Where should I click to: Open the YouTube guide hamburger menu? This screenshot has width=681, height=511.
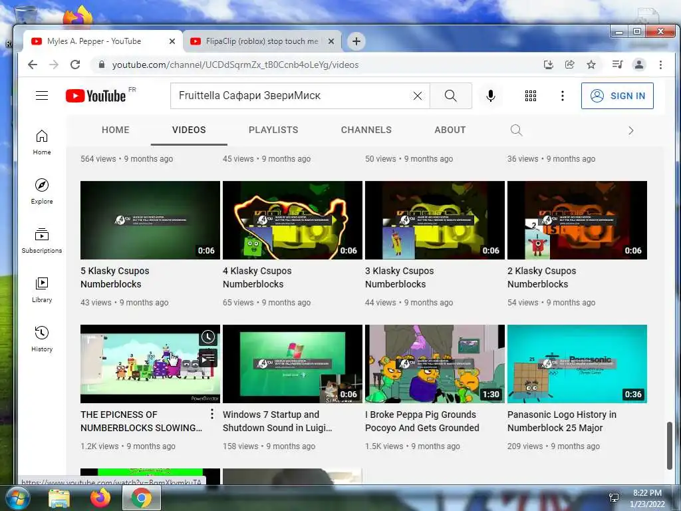(42, 96)
